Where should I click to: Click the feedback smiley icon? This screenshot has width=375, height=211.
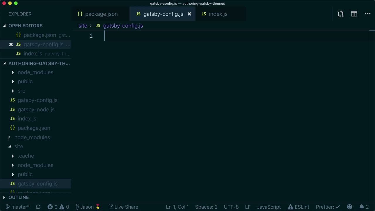point(350,207)
